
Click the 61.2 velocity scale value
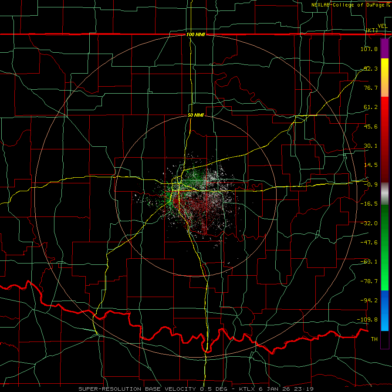click(371, 107)
